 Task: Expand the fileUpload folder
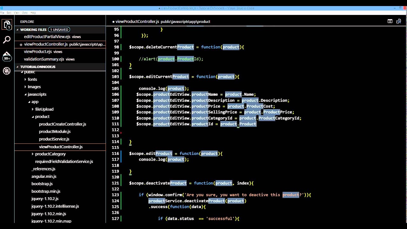pos(32,109)
